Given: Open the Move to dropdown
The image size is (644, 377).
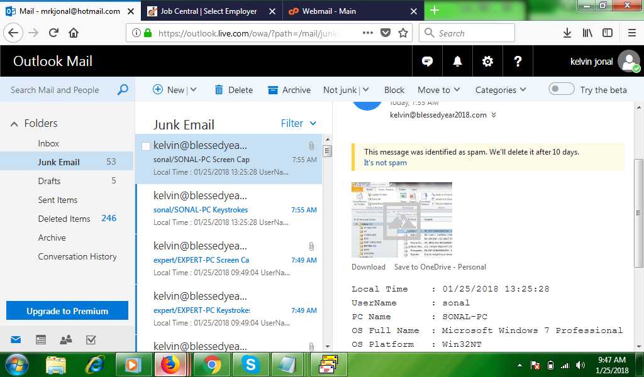Looking at the screenshot, I should [438, 90].
